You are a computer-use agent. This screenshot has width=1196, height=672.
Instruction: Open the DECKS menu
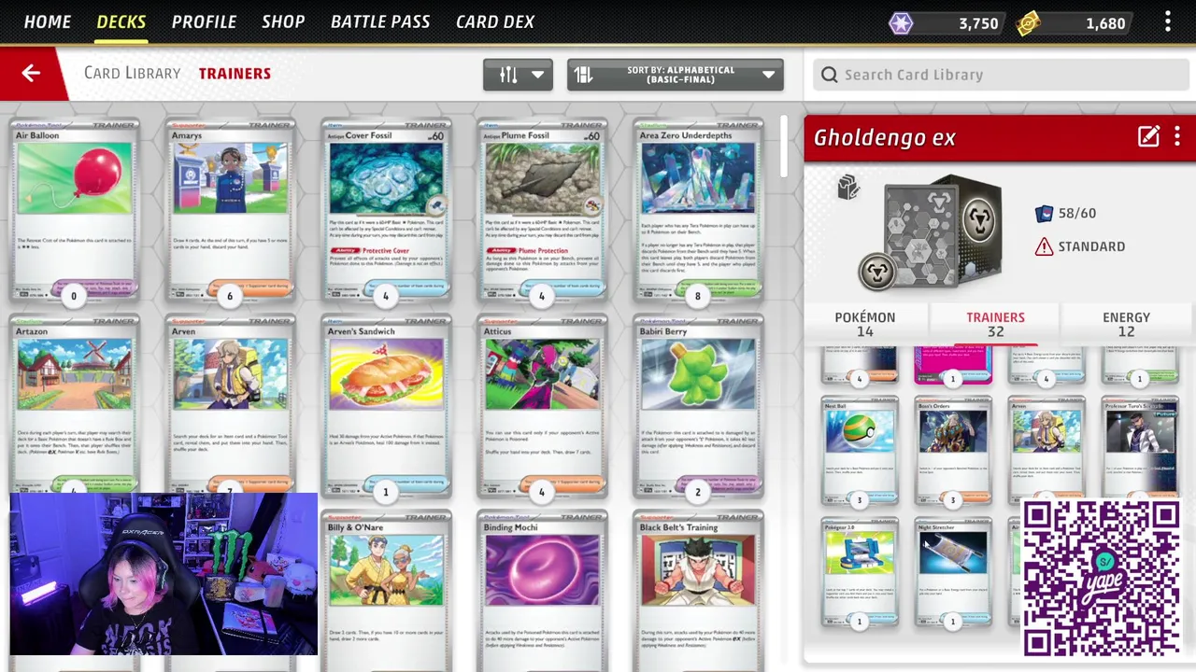click(121, 21)
